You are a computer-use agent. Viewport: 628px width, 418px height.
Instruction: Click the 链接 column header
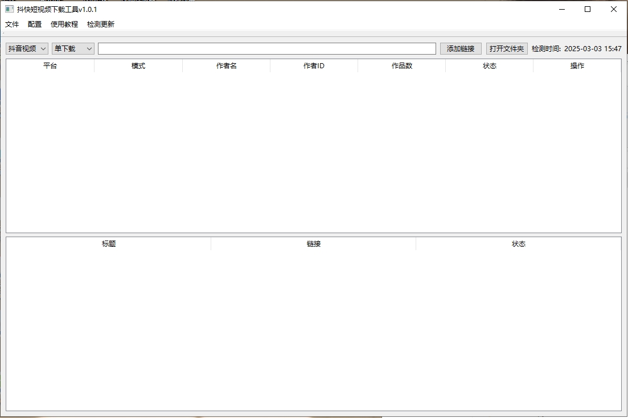tap(314, 243)
